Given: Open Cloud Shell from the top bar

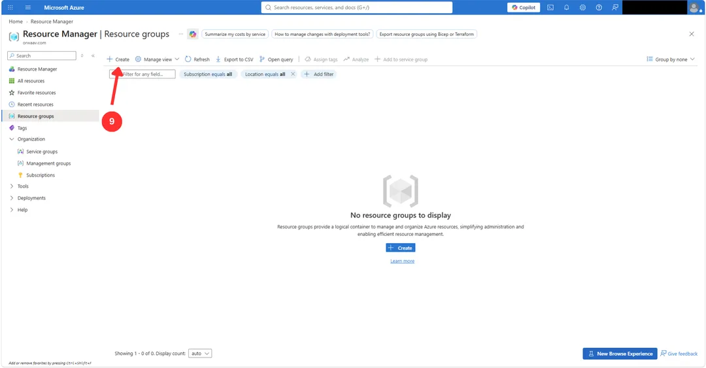Looking at the screenshot, I should tap(550, 8).
